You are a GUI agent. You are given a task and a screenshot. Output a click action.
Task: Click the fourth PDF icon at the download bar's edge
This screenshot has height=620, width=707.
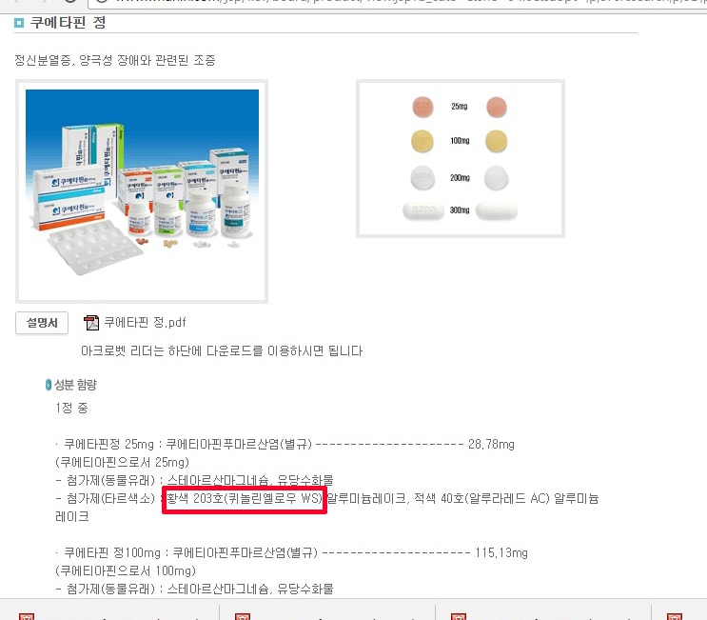[674, 616]
